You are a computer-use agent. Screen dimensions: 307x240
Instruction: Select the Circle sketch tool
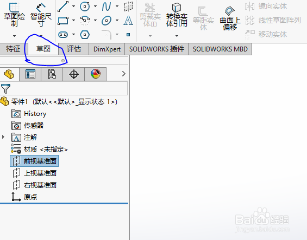point(85,7)
